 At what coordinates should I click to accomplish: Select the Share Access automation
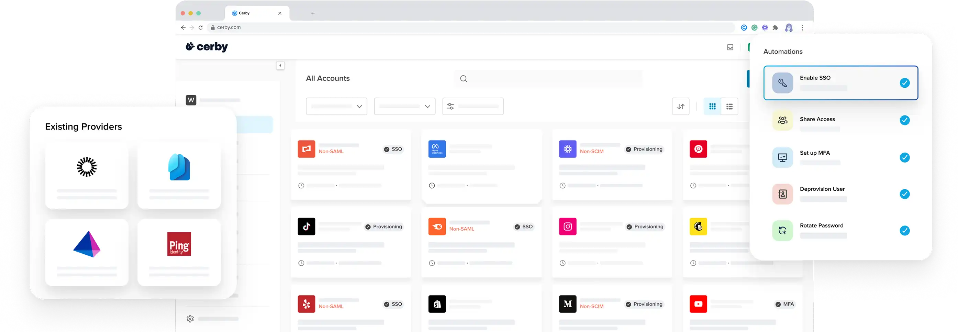coord(840,120)
